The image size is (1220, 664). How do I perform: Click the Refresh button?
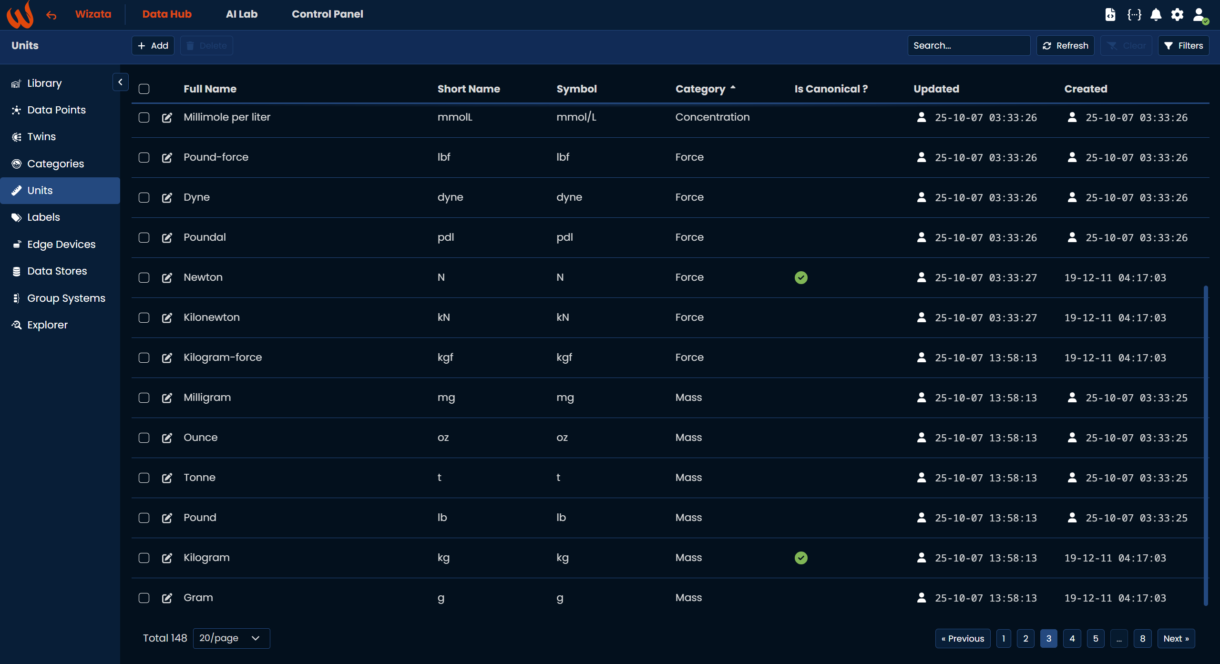(x=1065, y=45)
